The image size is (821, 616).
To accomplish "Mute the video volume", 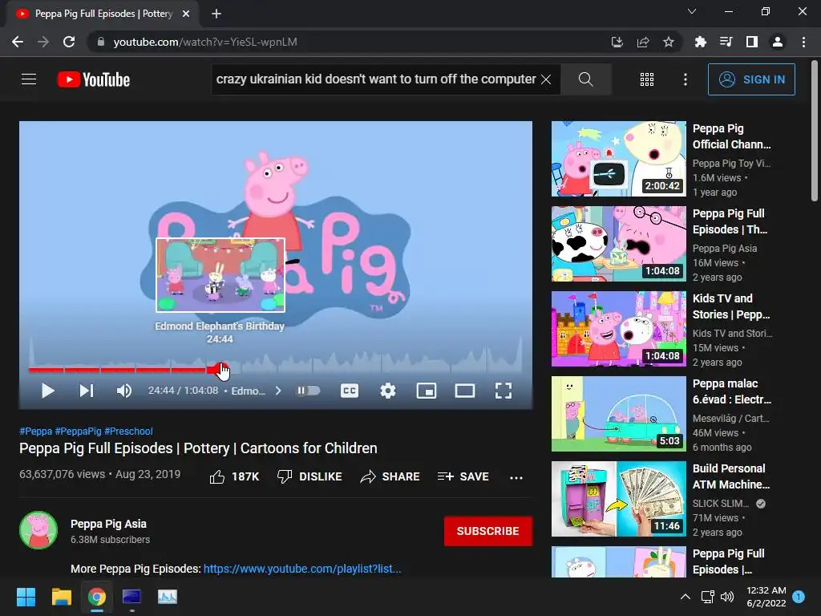I will 124,391.
